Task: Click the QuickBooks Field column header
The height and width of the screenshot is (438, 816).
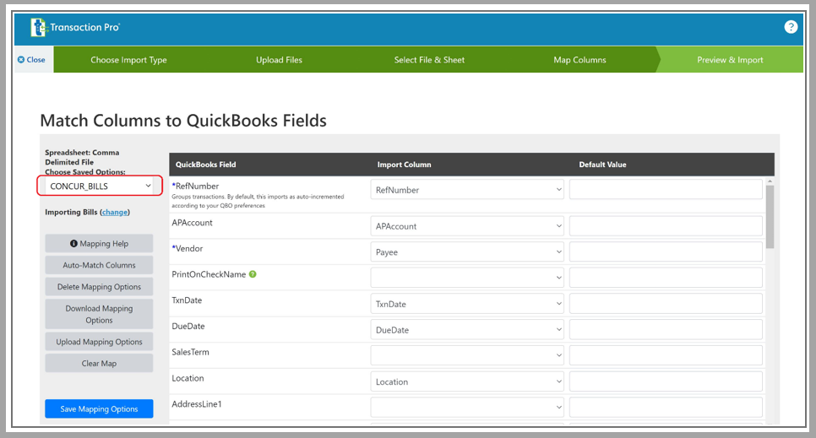Action: (205, 165)
